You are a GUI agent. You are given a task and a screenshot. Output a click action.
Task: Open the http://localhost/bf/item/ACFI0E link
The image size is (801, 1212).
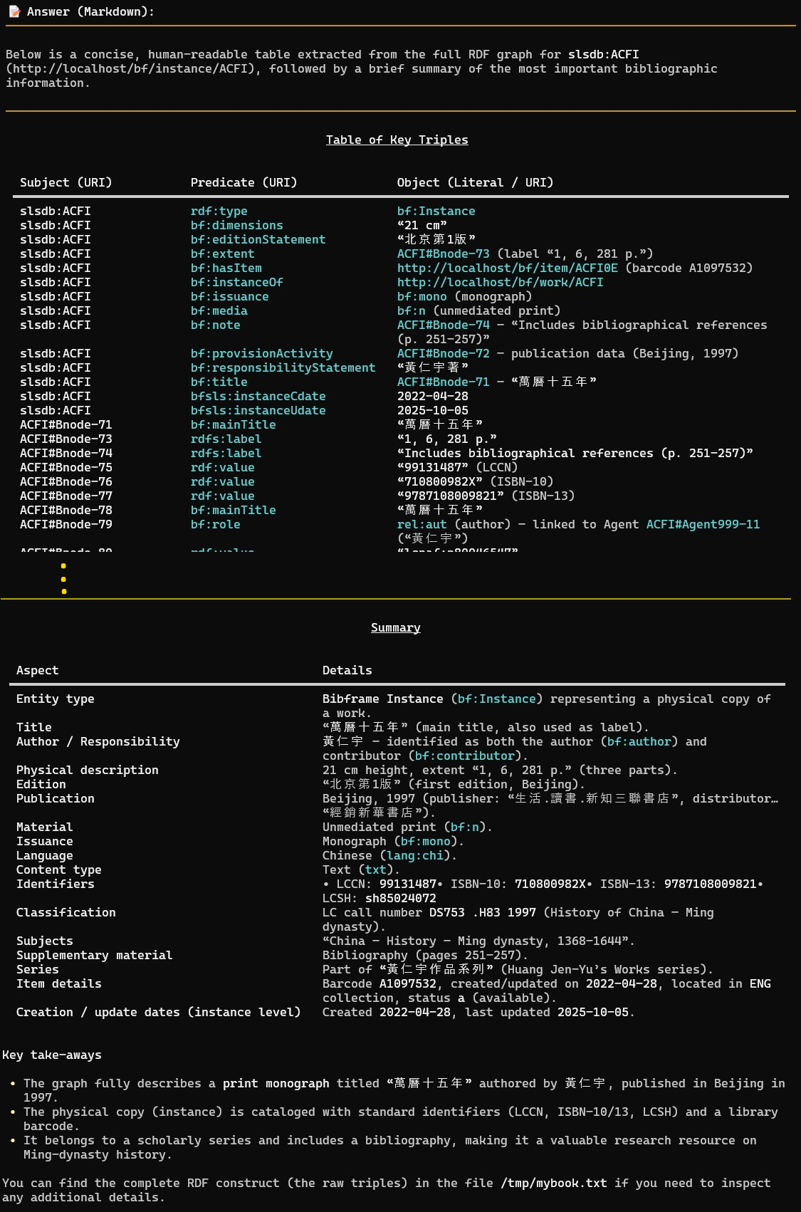click(x=507, y=268)
